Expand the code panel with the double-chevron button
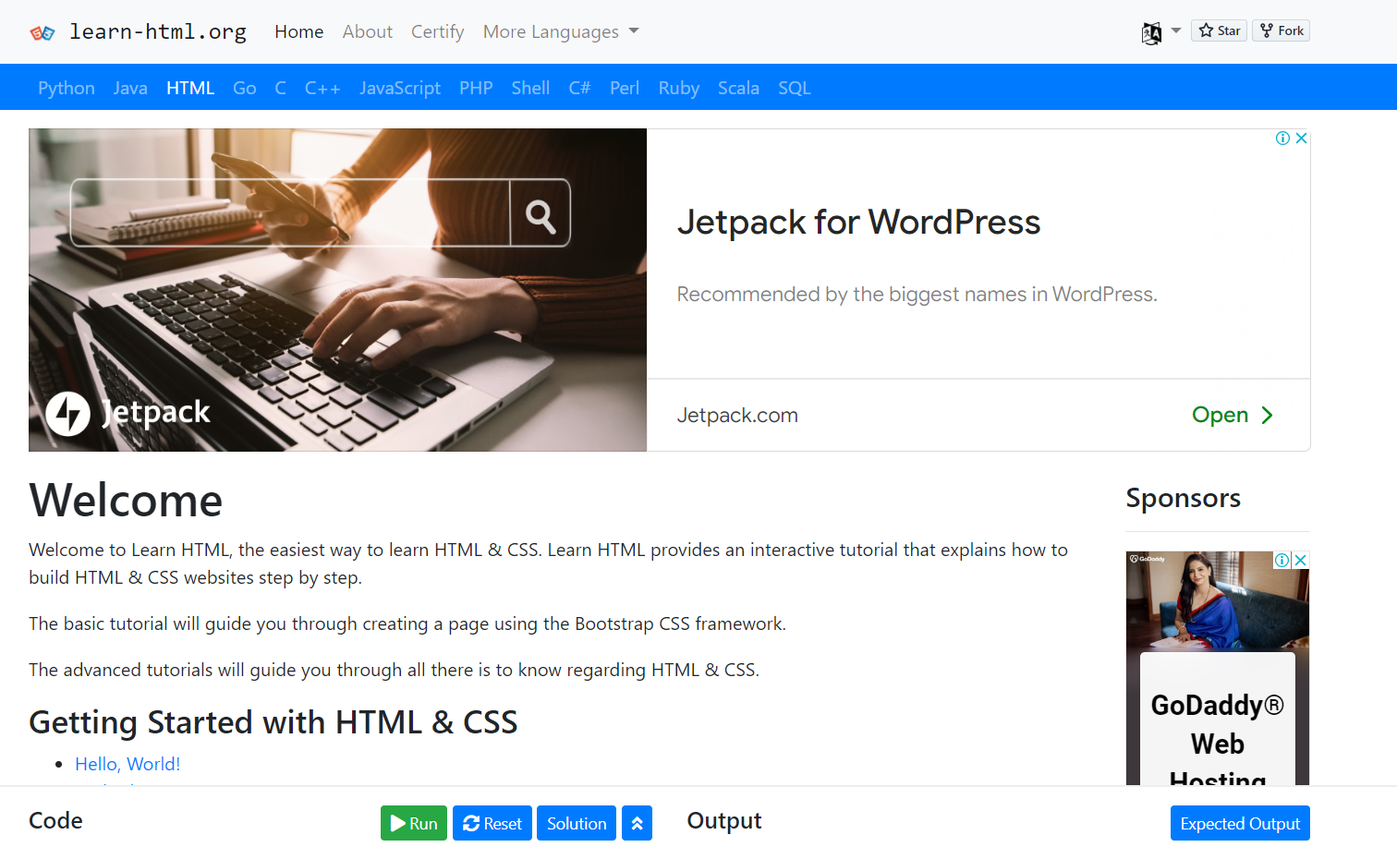The width and height of the screenshot is (1397, 847). 637,823
